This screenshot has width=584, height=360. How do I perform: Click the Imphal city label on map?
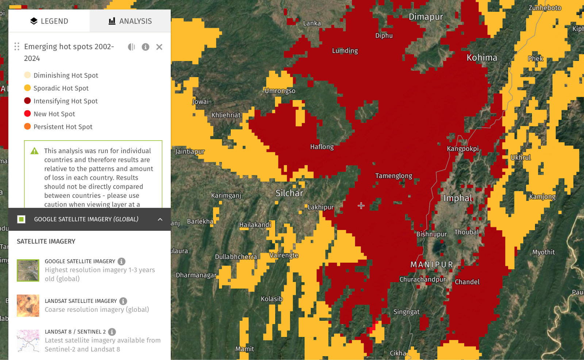click(x=458, y=198)
